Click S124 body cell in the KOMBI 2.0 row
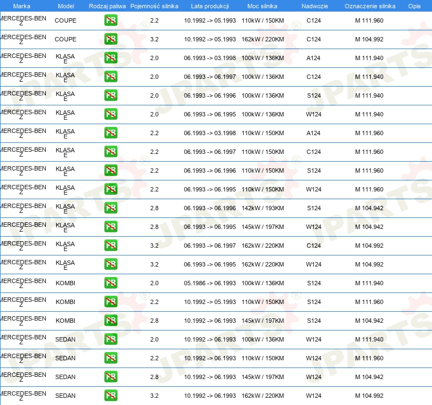Viewport: 432px width, 405px height. pos(314,283)
